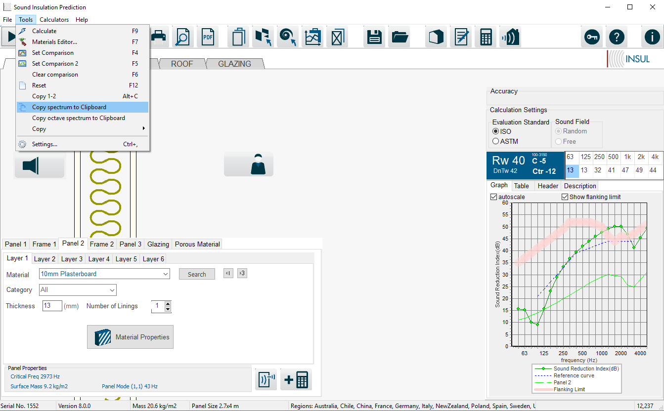Open Settings from Tools menu
The image size is (664, 411).
(x=82, y=144)
